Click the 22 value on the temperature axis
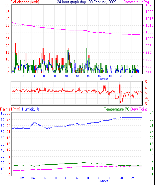155x189 pixels. pyautogui.click(x=151, y=138)
